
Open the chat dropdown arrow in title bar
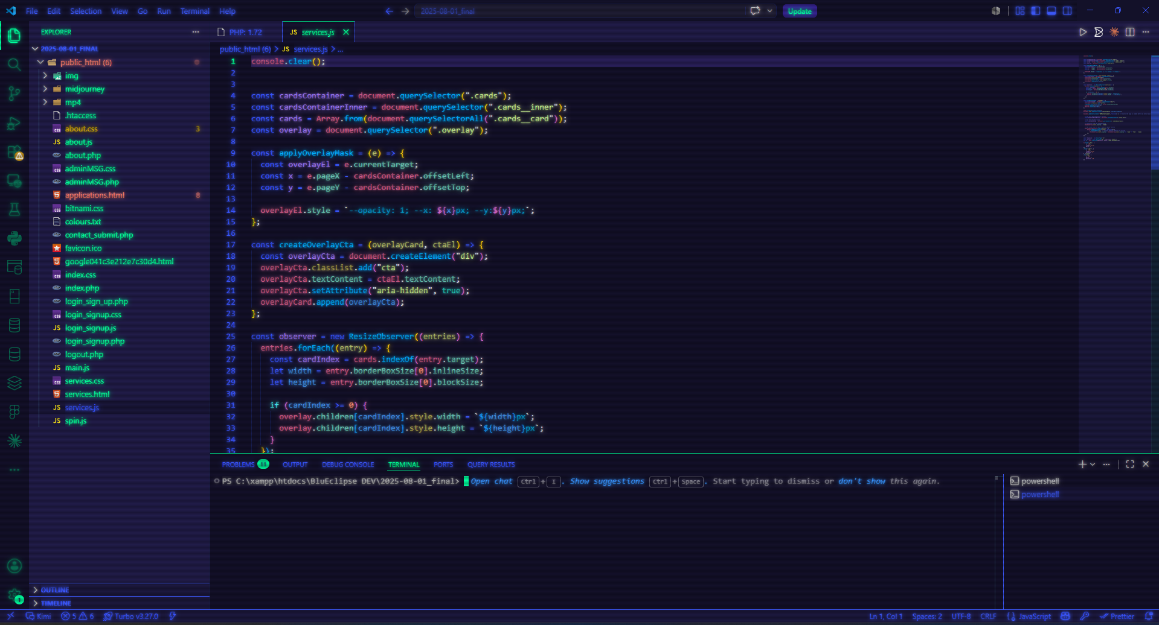[770, 11]
